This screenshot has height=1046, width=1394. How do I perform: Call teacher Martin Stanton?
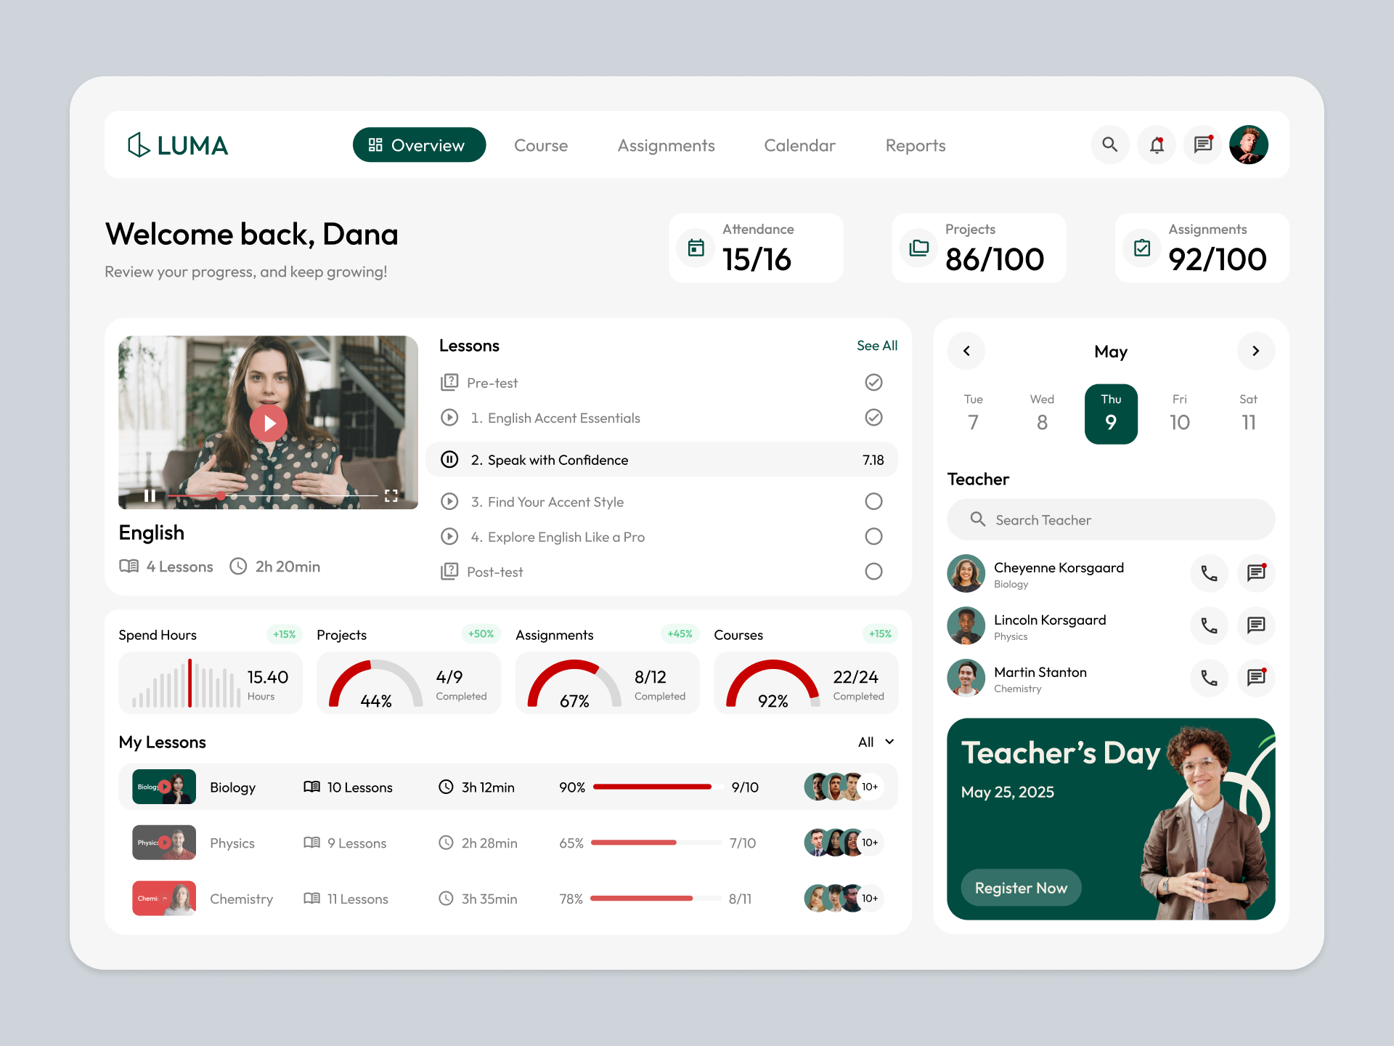pyautogui.click(x=1209, y=678)
